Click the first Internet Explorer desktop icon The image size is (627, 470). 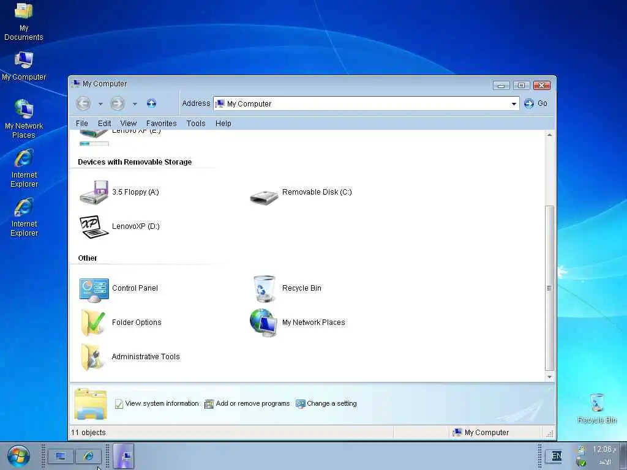tap(24, 168)
